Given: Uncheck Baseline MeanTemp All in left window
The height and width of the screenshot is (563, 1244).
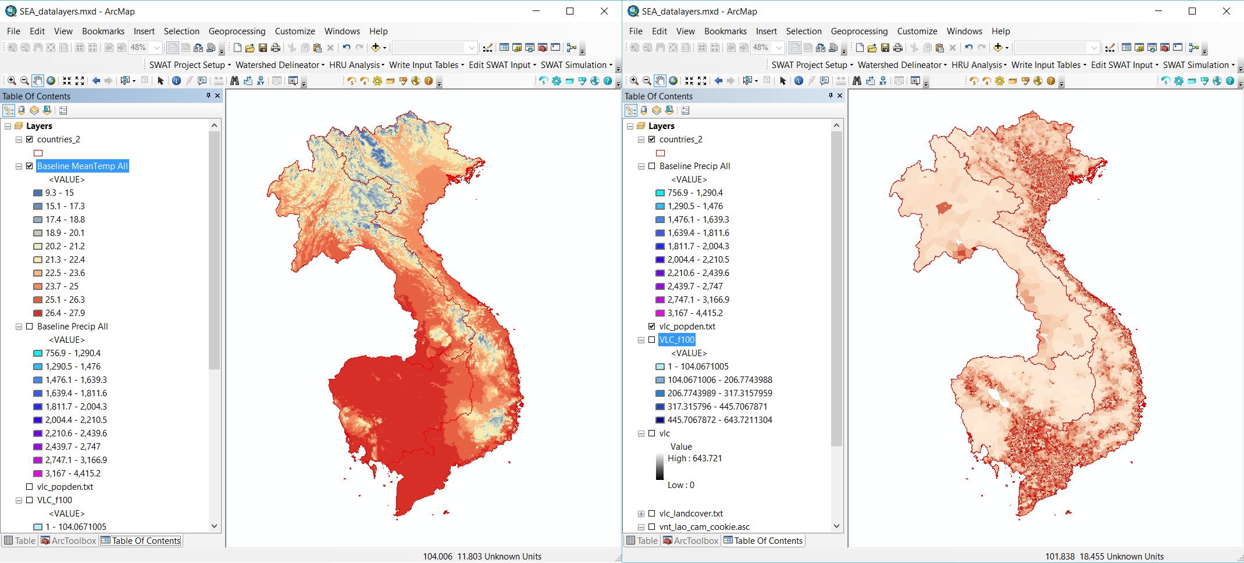Looking at the screenshot, I should (30, 166).
